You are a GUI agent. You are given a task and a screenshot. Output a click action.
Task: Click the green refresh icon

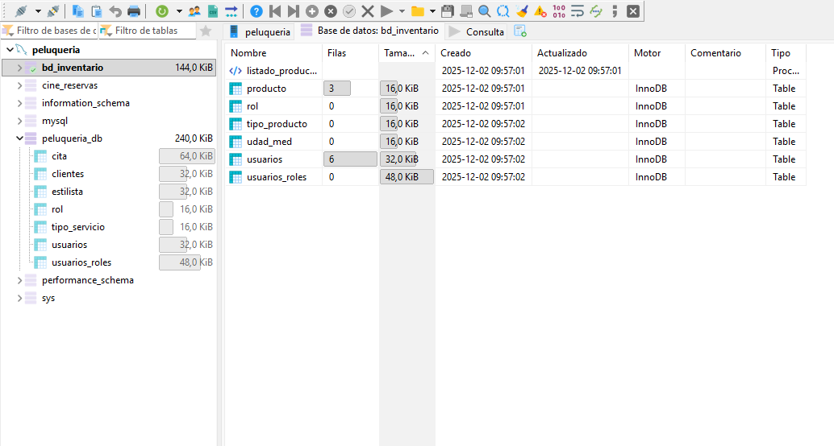(x=162, y=11)
